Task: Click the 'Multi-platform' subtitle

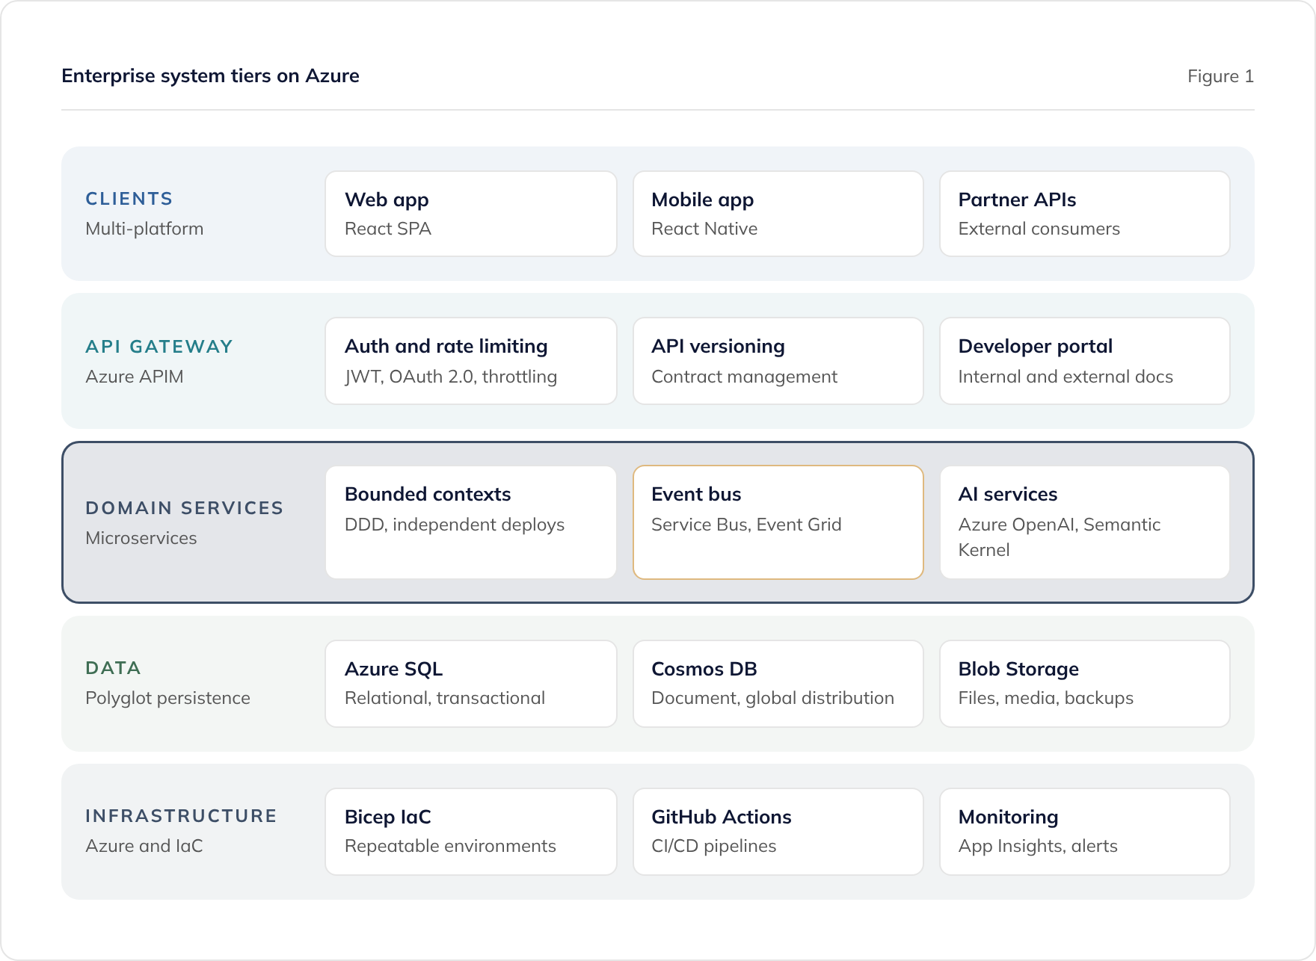Action: pos(144,229)
